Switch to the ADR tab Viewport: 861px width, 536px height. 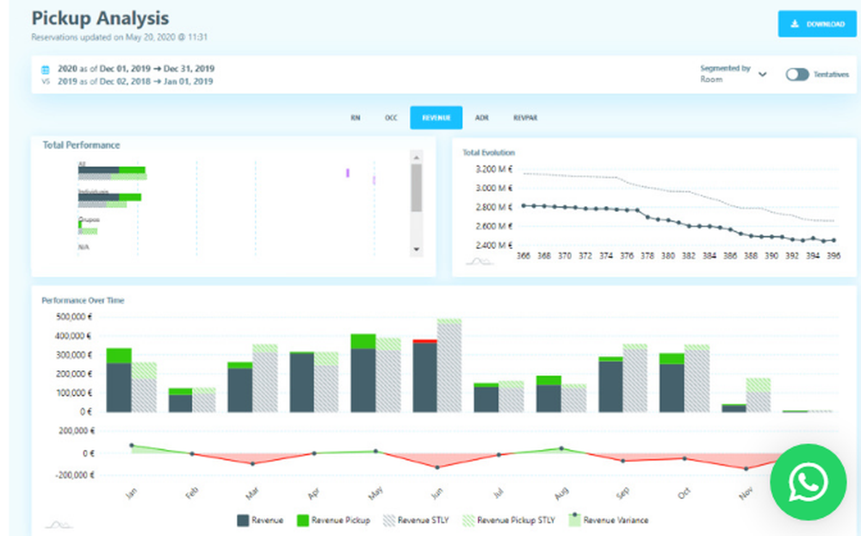(481, 118)
